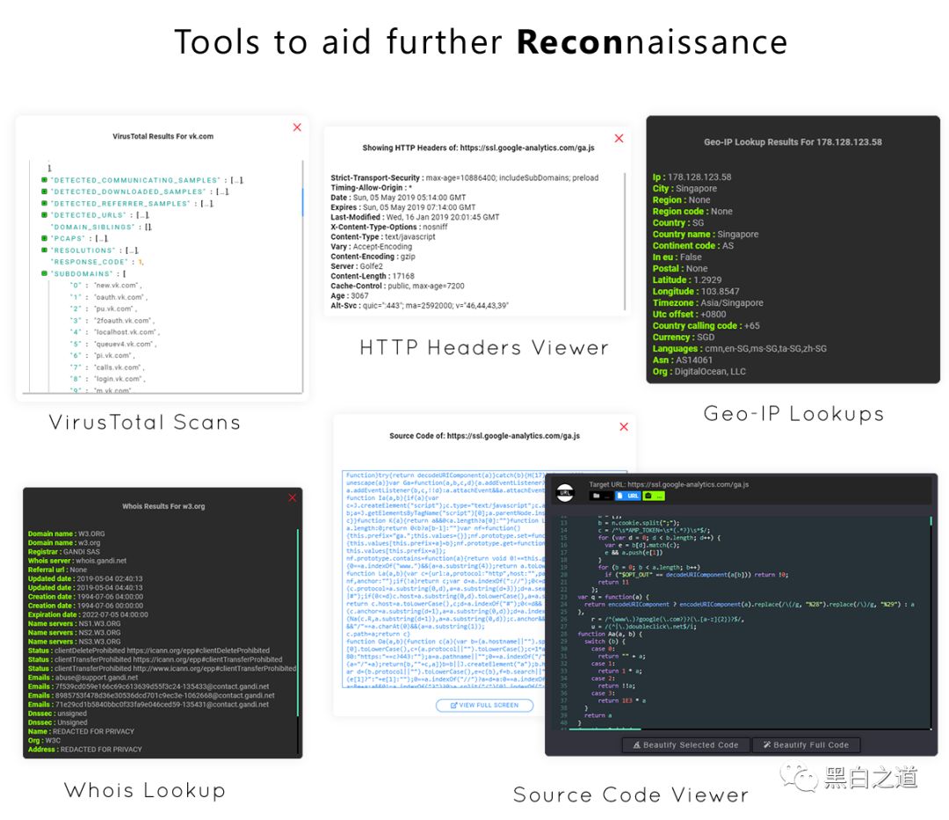Viewport: 949px width, 820px height.
Task: Select the green tab button in editor
Action: pyautogui.click(x=654, y=496)
